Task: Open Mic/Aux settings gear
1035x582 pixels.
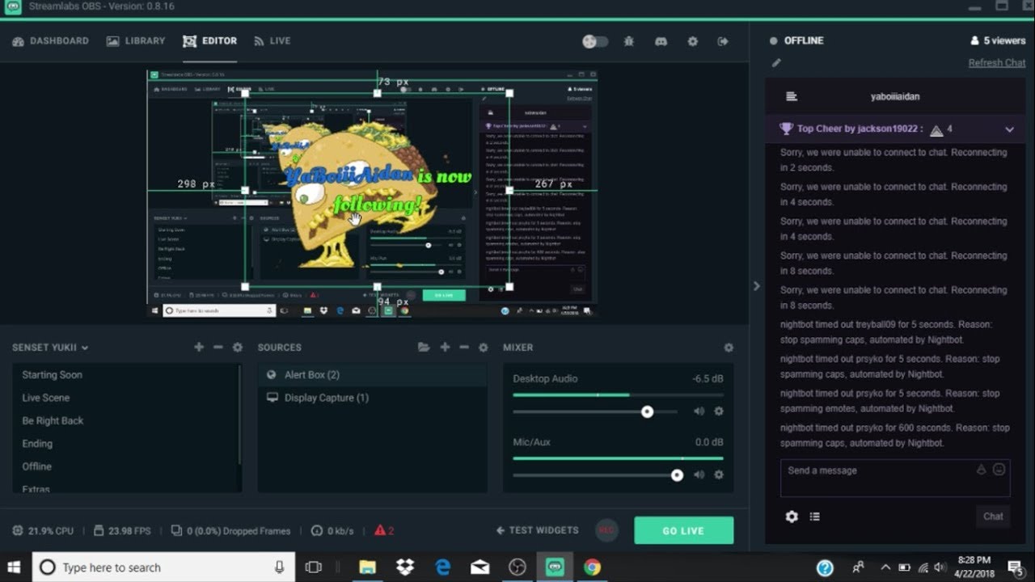Action: (719, 475)
